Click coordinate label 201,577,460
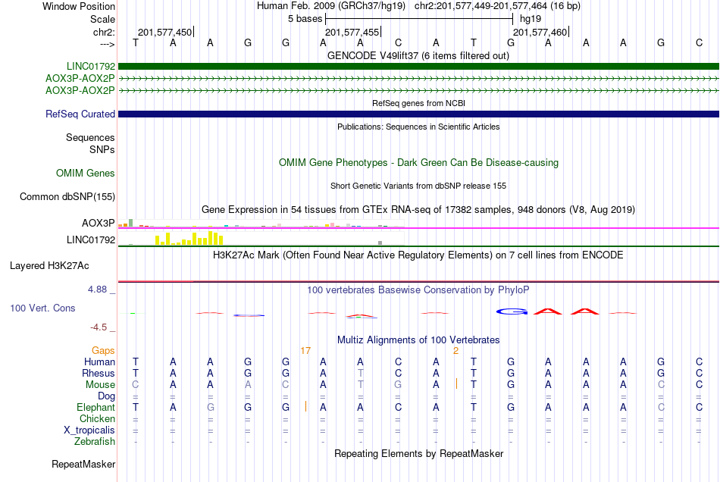Screen dimensions: 720x482 (x=540, y=32)
